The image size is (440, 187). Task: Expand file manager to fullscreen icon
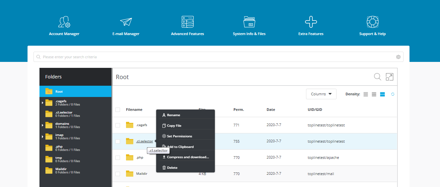(x=389, y=77)
